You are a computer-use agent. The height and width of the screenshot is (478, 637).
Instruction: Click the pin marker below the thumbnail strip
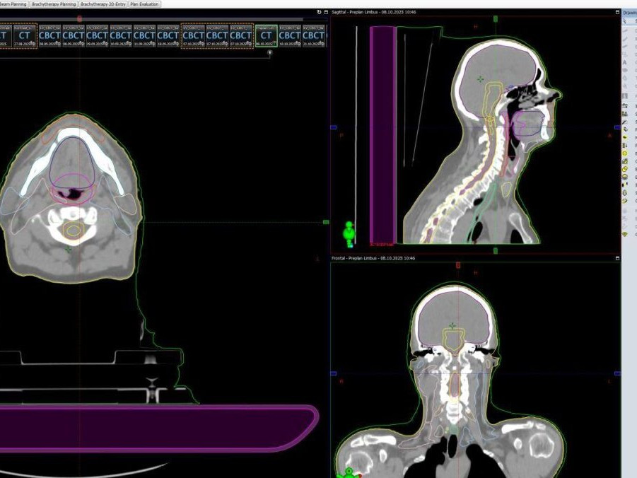click(x=269, y=52)
